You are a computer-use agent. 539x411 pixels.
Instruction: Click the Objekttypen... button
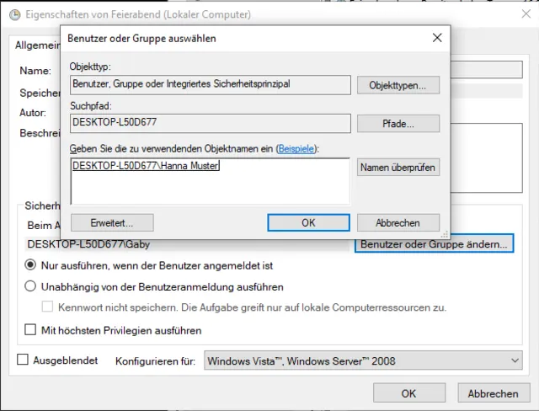coord(398,85)
